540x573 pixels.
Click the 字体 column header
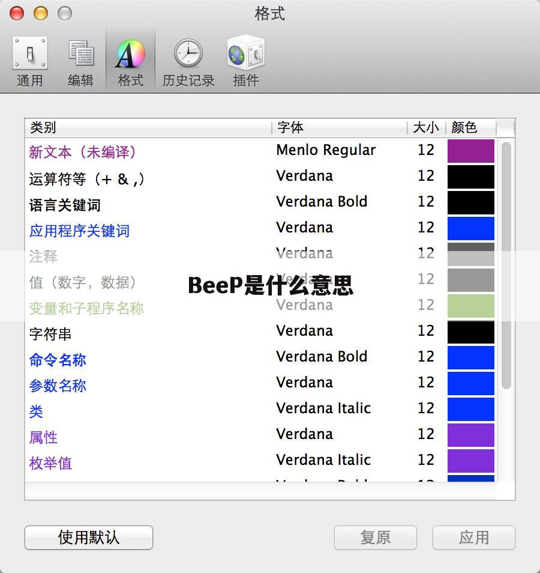(340, 127)
